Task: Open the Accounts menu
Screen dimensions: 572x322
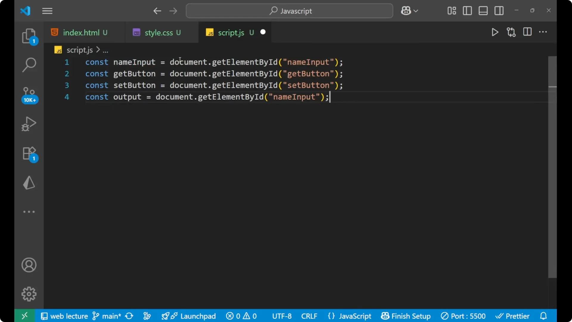Action: click(x=29, y=265)
